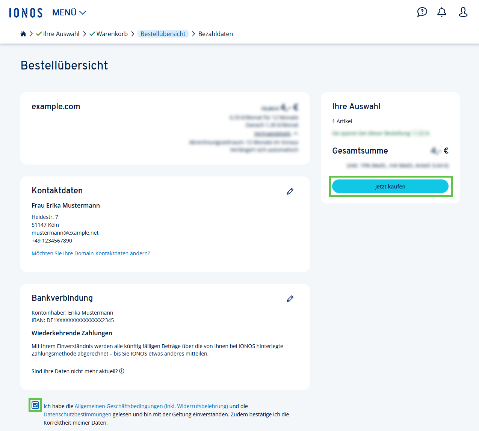Open the help speech bubble icon

click(x=422, y=12)
